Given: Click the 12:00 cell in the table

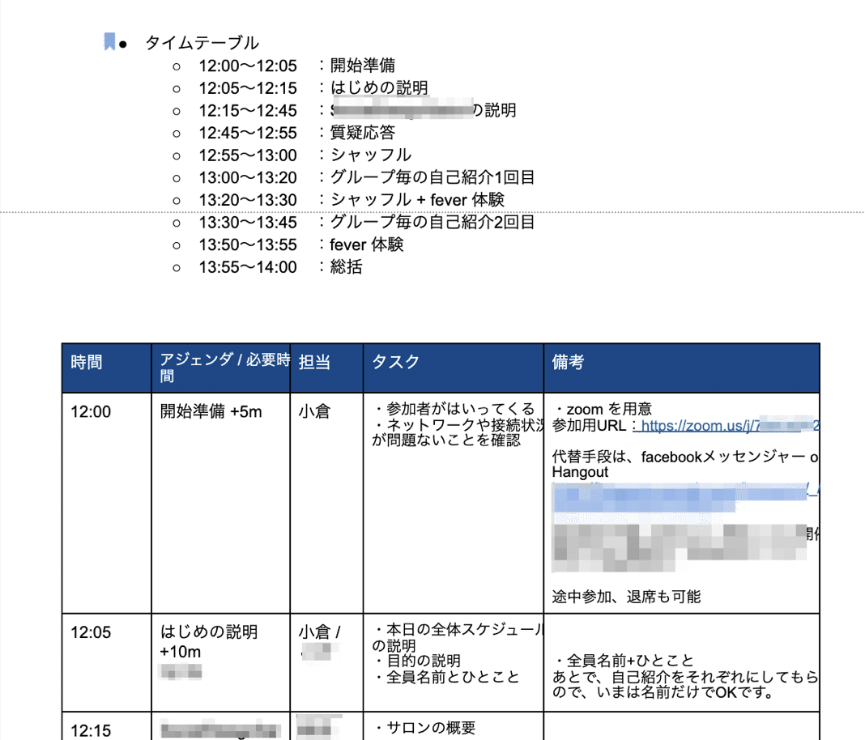Looking at the screenshot, I should (92, 411).
